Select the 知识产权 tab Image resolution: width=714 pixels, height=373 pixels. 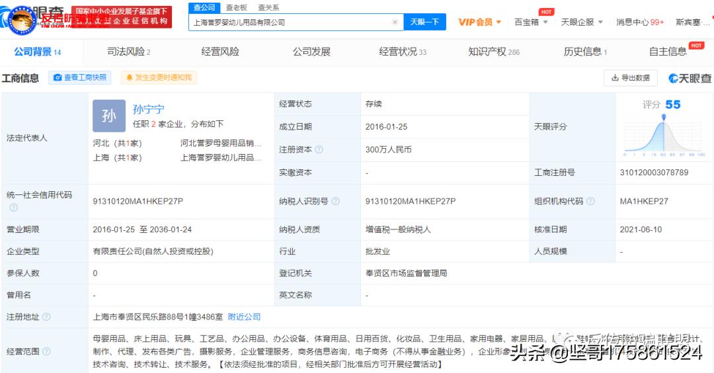point(494,52)
